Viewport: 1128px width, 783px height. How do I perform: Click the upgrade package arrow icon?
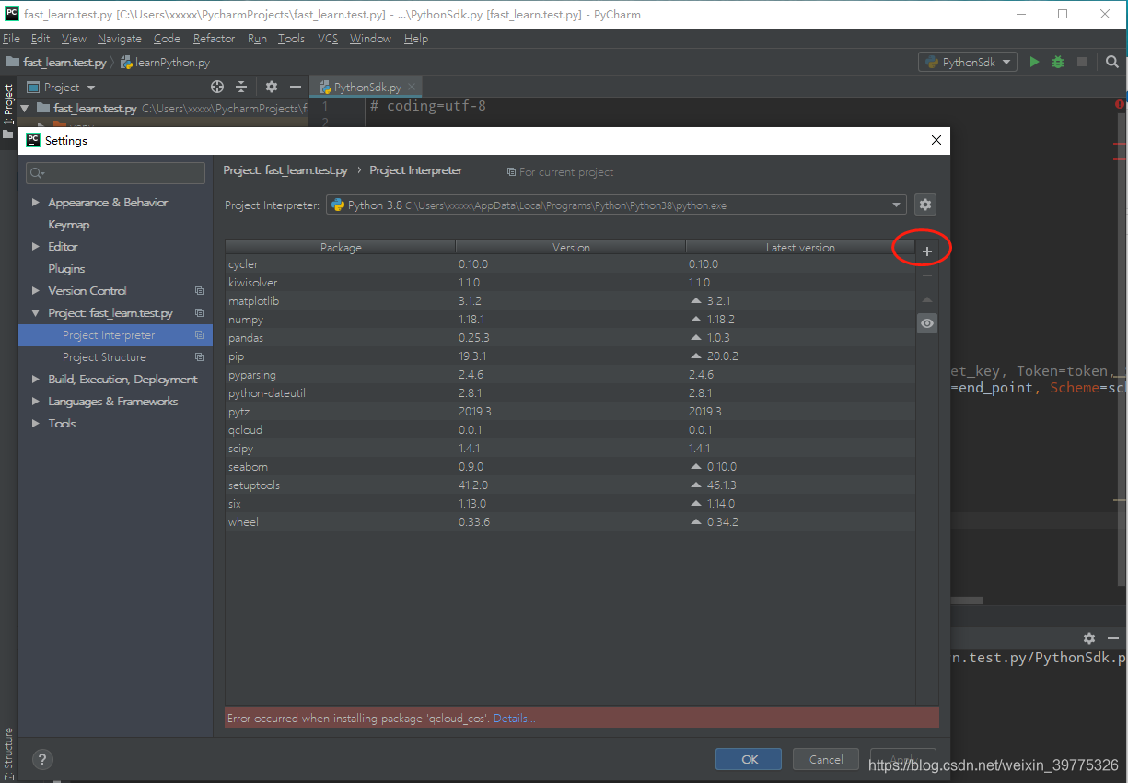coord(927,298)
